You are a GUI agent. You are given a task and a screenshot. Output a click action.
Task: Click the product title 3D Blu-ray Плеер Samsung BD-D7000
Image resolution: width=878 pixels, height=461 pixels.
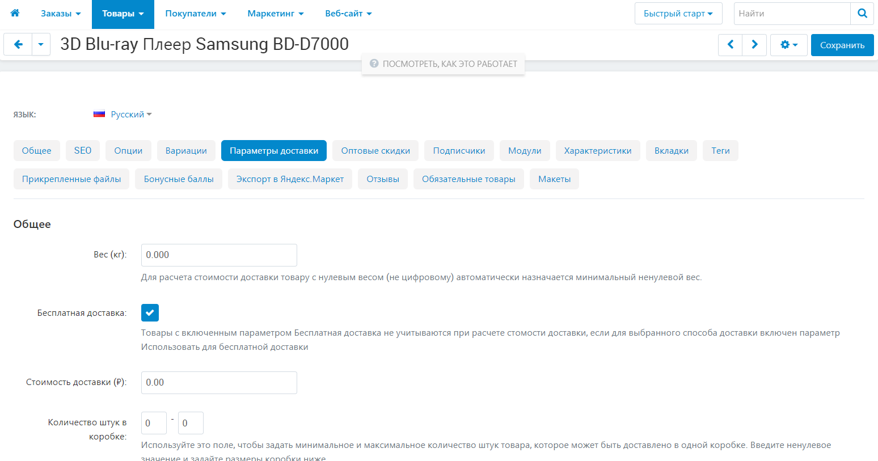pos(205,44)
